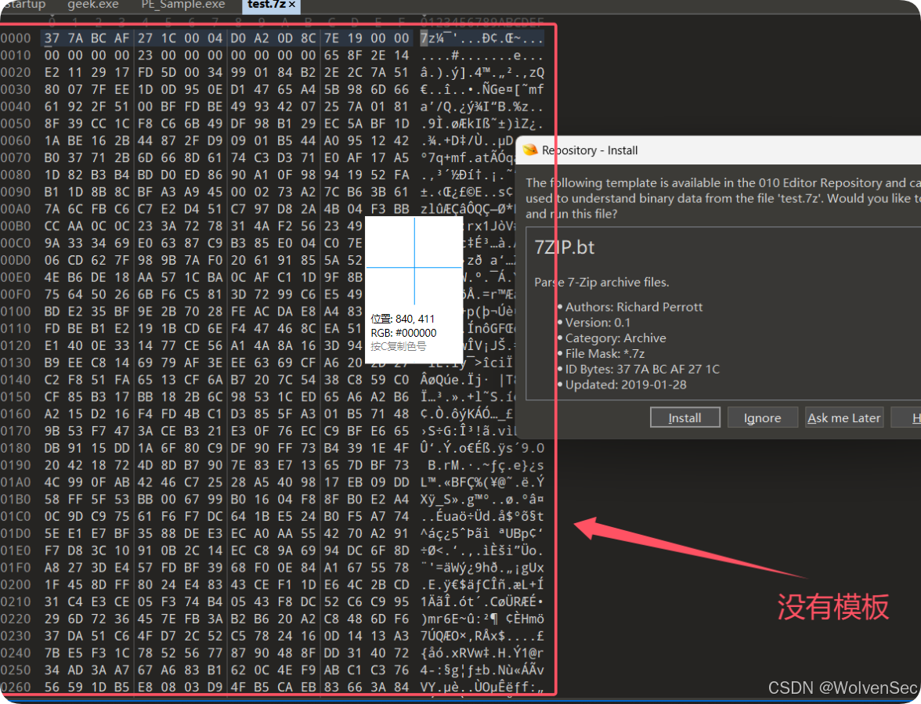
Task: Click row address 01A0 in hex editor
Action: tap(16, 482)
